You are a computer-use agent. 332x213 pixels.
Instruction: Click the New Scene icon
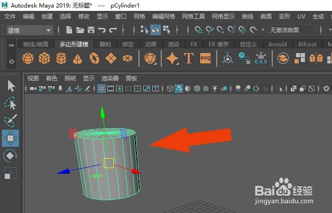(69, 30)
